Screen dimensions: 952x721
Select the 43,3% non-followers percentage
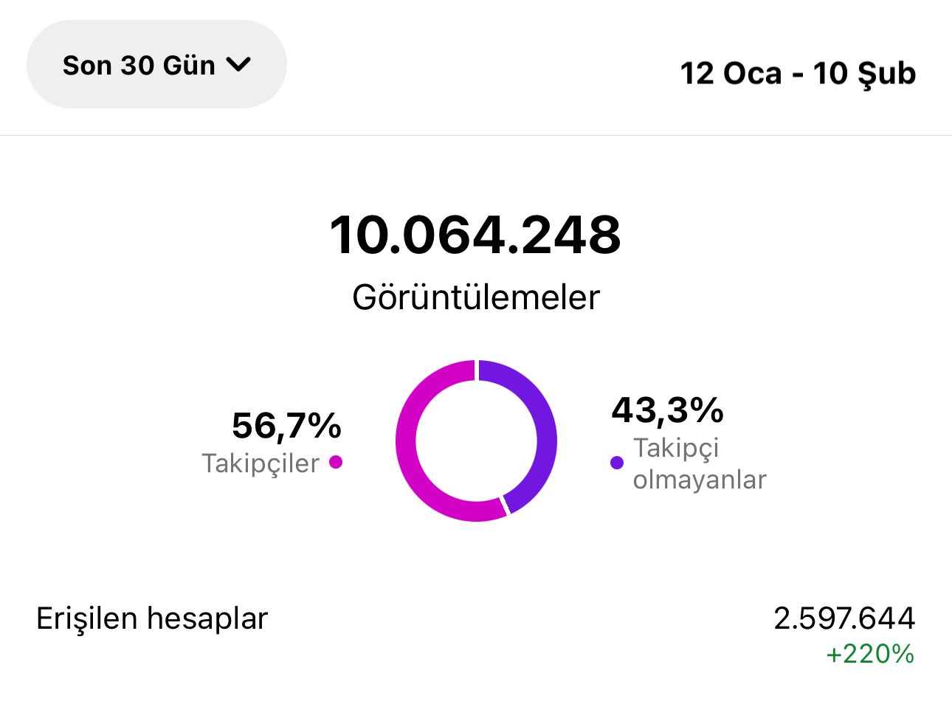pos(667,410)
